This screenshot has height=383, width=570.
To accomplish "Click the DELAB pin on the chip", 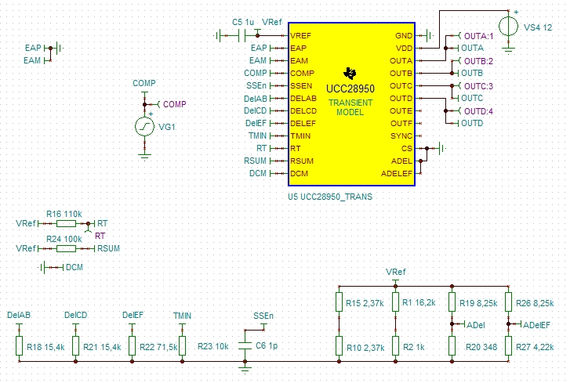I will click(x=303, y=99).
